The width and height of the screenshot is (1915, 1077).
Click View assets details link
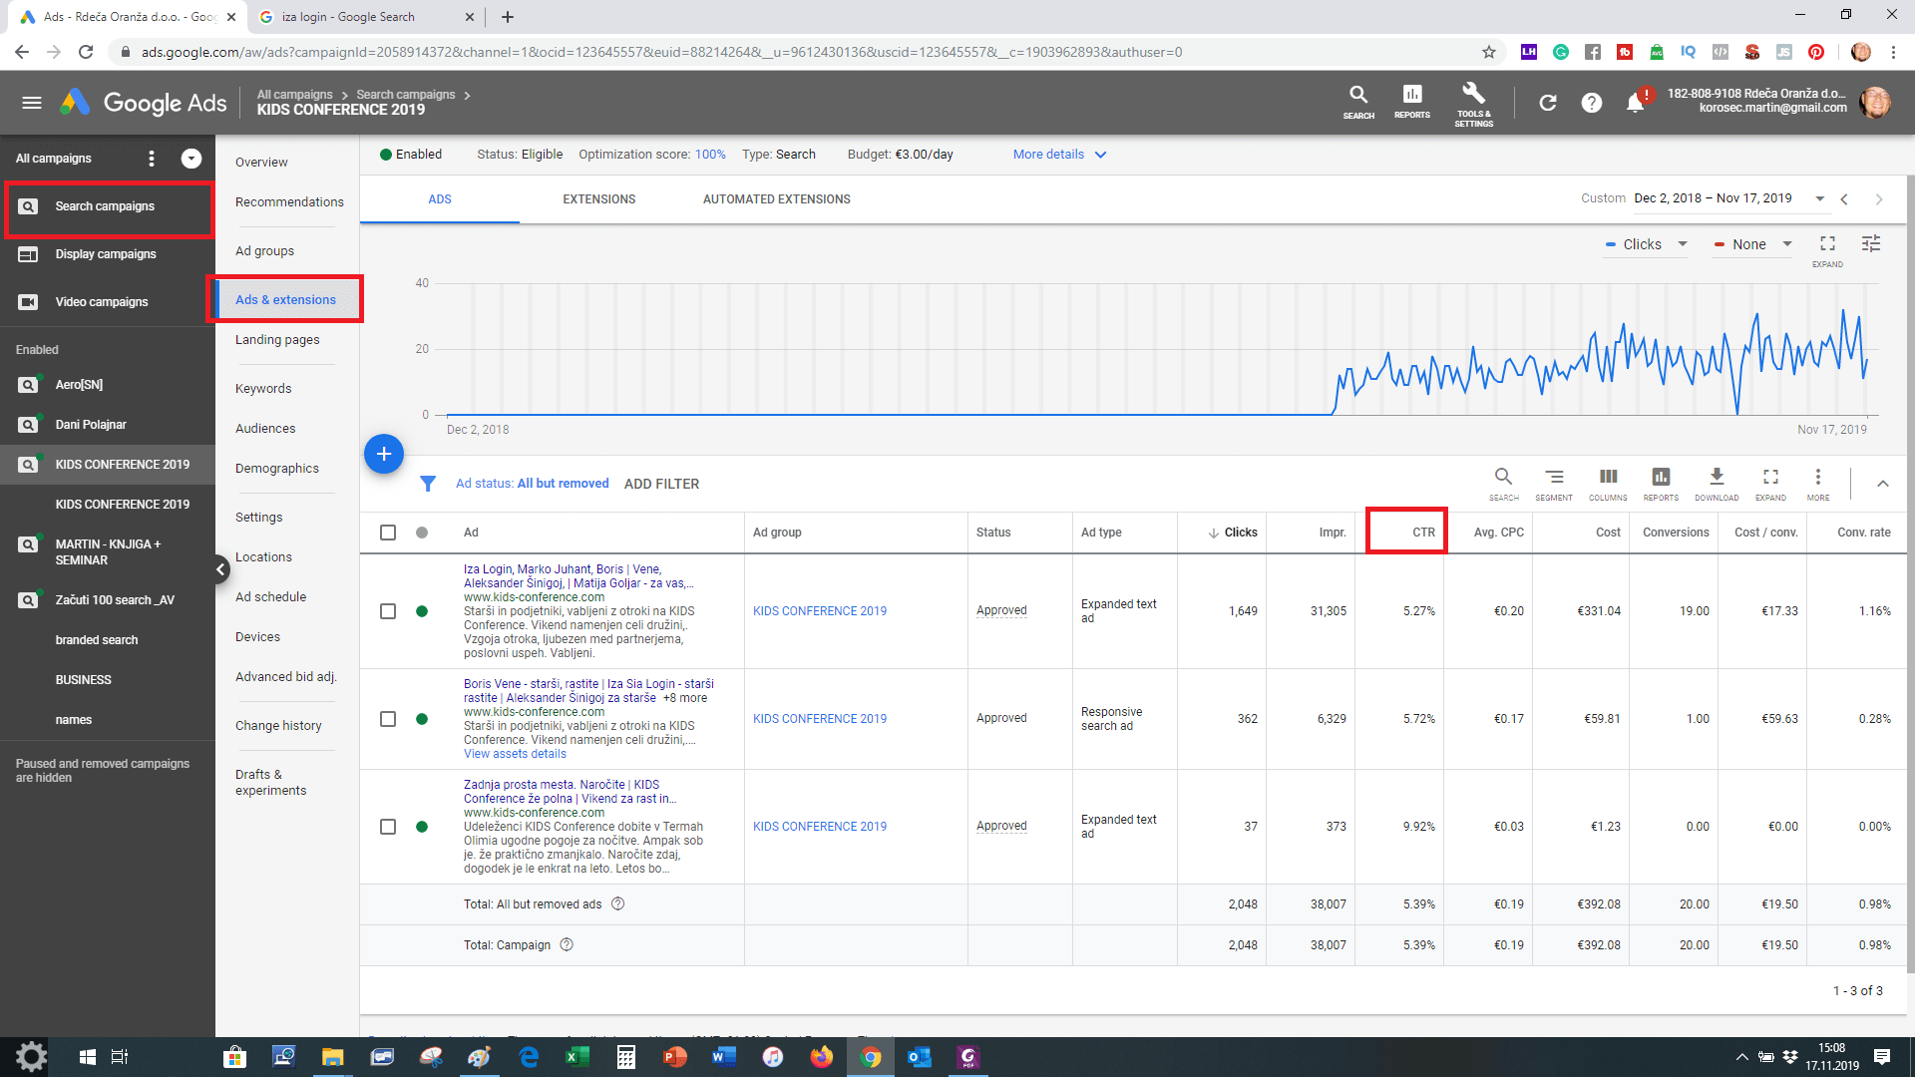click(x=515, y=754)
